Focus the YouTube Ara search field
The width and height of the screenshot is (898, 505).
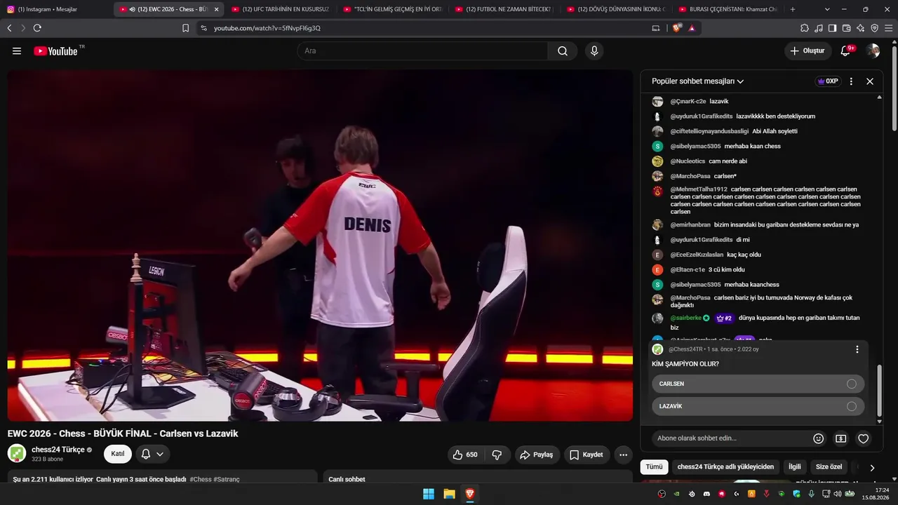click(x=422, y=51)
